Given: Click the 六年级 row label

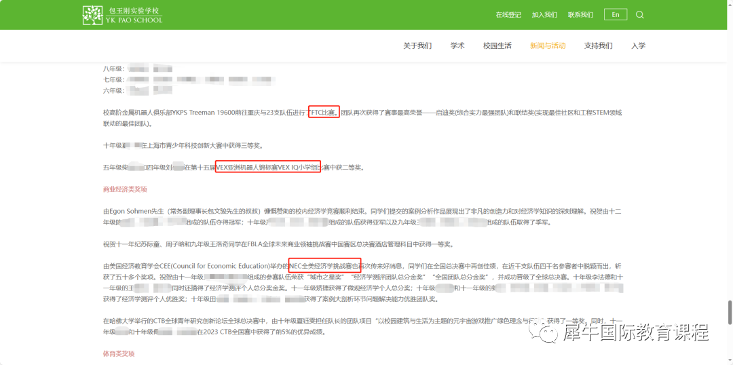Looking at the screenshot, I should [113, 90].
